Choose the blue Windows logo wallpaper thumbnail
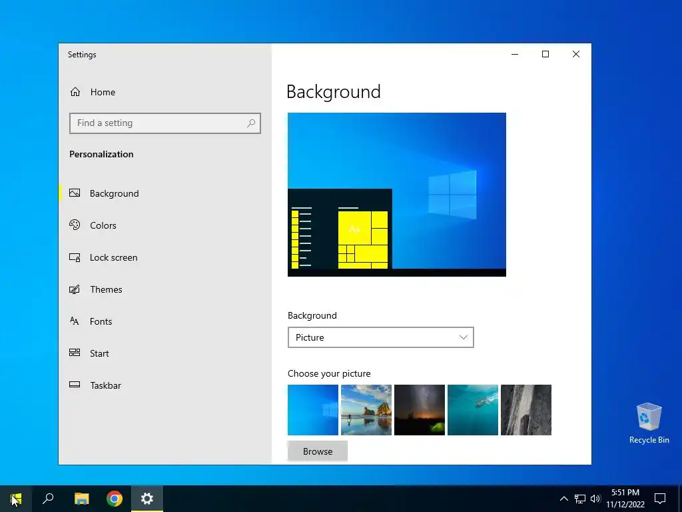The height and width of the screenshot is (512, 682). (x=313, y=410)
